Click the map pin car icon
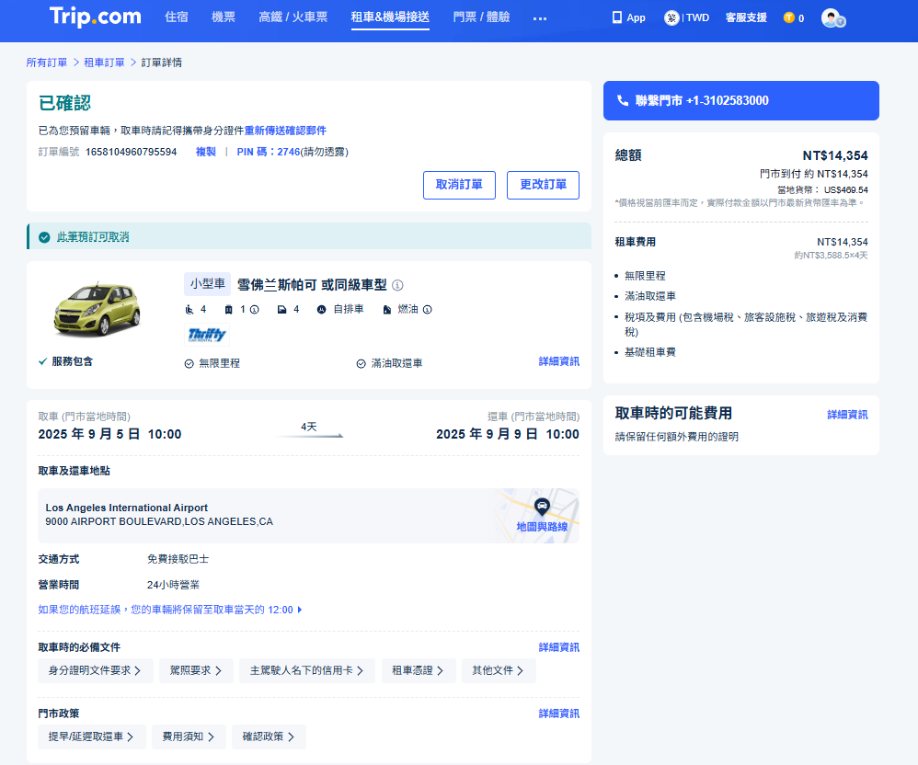 542,506
